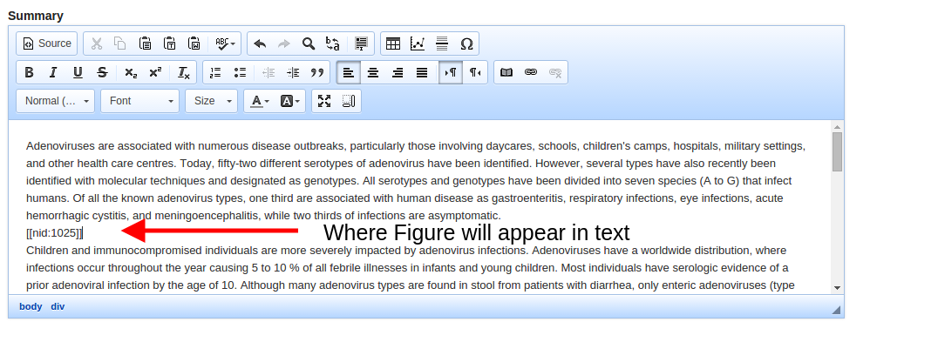Open the Replace tool icon
This screenshot has height=342, width=938.
click(333, 44)
